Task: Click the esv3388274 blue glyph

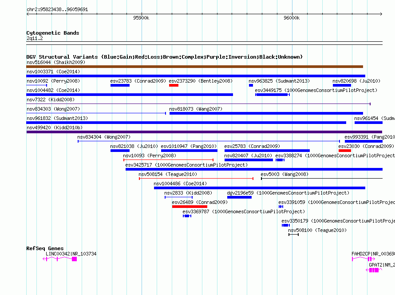Action: (x=280, y=160)
